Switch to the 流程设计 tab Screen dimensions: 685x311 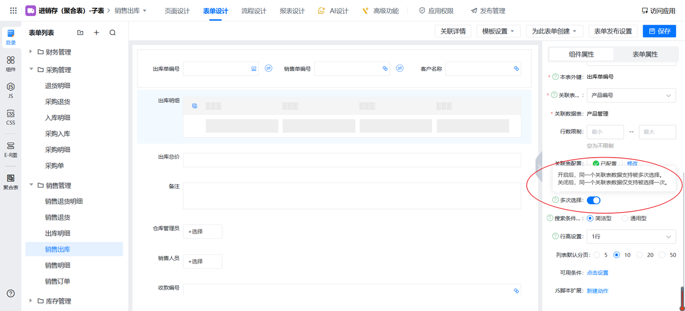pyautogui.click(x=254, y=11)
